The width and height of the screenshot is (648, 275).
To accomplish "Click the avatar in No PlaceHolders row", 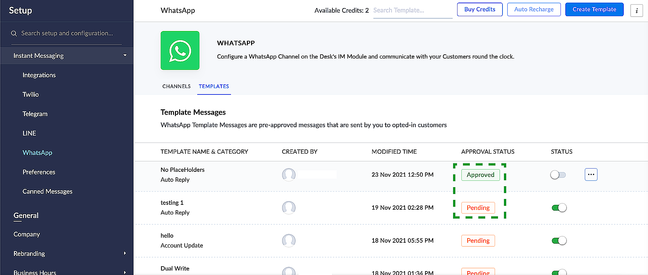I will pos(289,175).
